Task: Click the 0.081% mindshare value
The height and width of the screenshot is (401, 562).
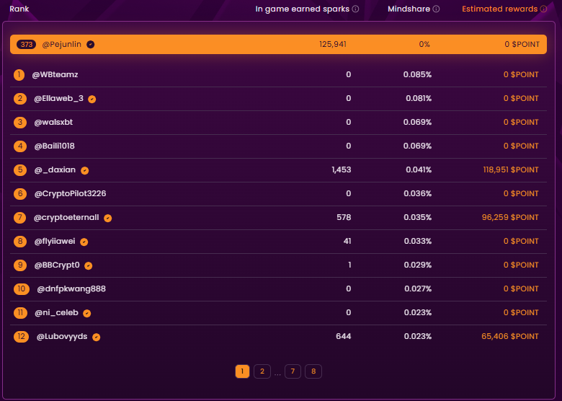Action: point(419,99)
